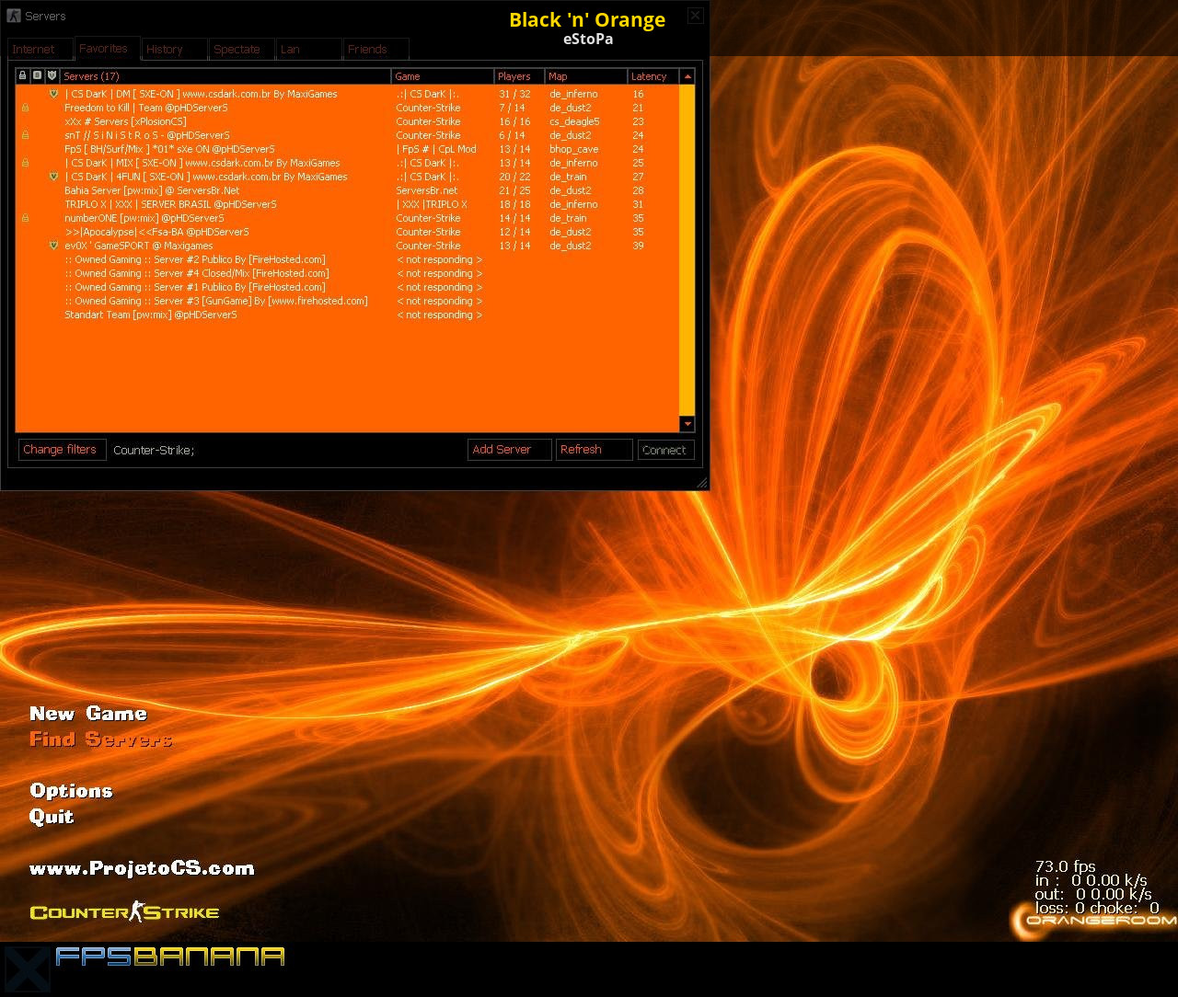The width and height of the screenshot is (1178, 997).
Task: Click the www.ProjetoCS.com text
Action: (142, 868)
